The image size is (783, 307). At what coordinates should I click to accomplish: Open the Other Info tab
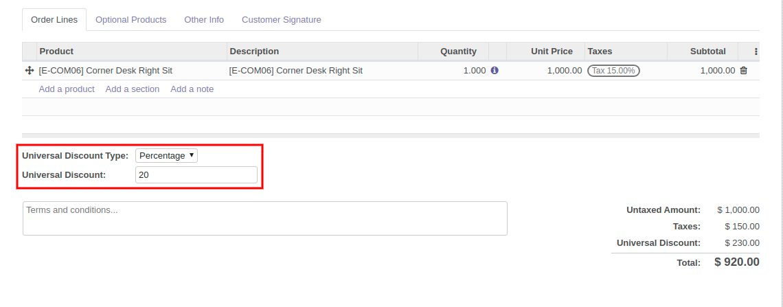point(204,20)
